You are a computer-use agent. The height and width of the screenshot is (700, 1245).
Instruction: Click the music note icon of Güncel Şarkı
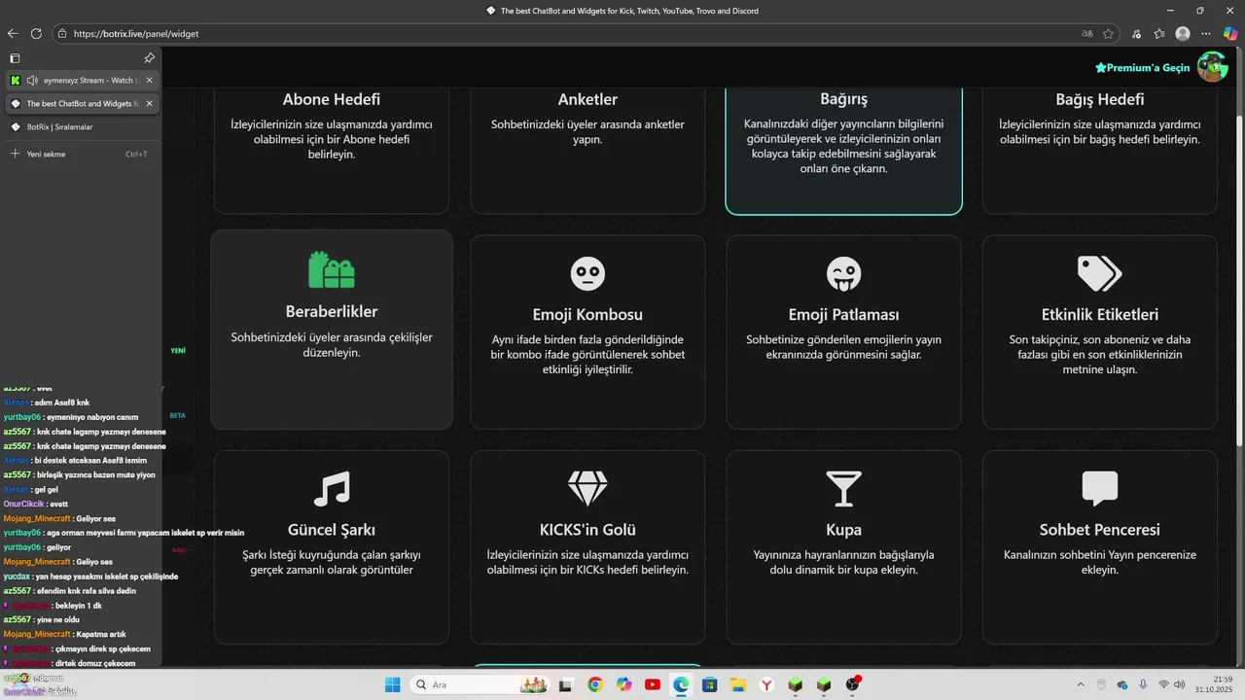coord(332,489)
